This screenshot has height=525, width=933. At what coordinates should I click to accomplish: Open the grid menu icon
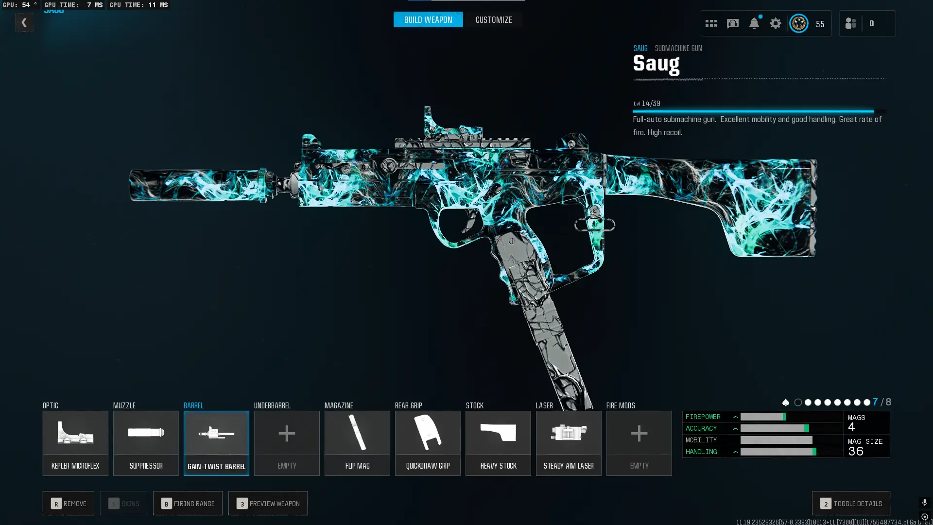(711, 23)
